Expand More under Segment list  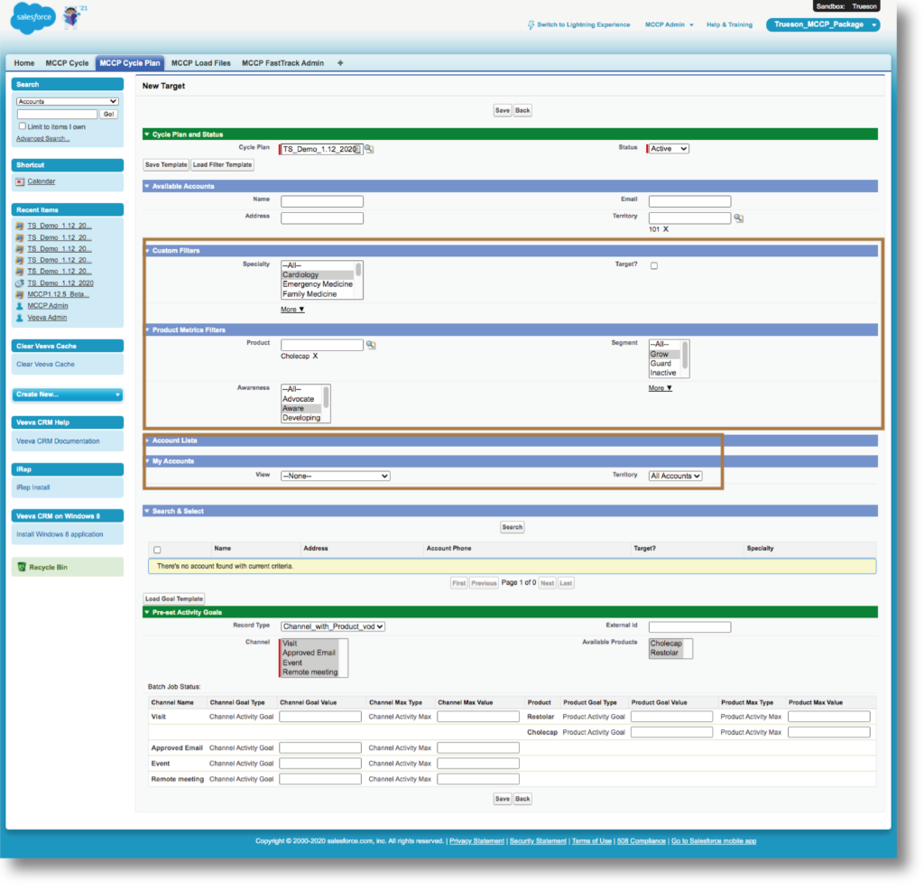660,388
